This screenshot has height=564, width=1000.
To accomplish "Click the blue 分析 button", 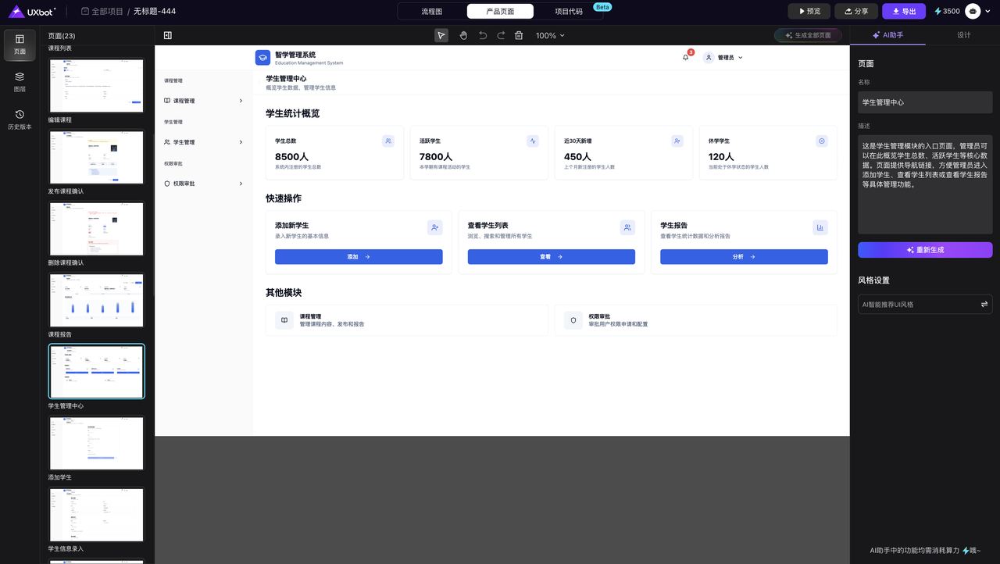I will tap(744, 256).
